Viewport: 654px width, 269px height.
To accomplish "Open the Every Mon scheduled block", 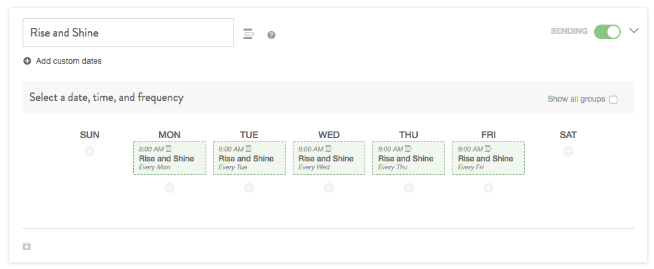I will click(x=170, y=158).
